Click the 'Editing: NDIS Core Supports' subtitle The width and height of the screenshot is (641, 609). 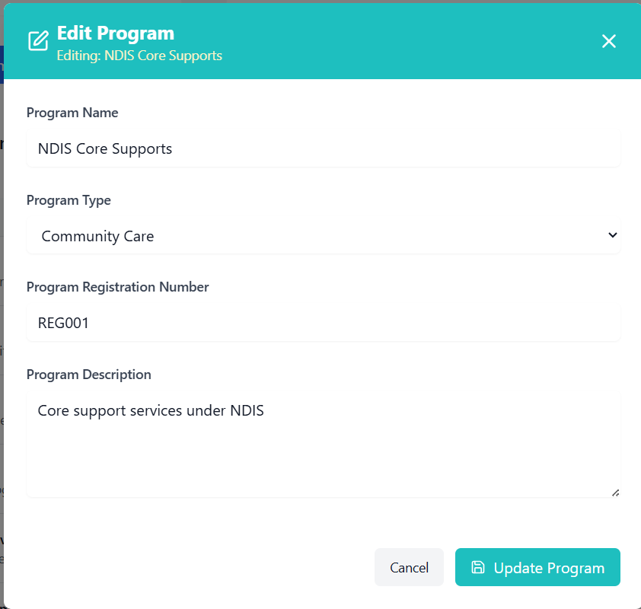139,56
